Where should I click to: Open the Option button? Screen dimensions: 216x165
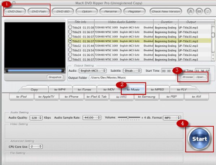[x=87, y=11]
